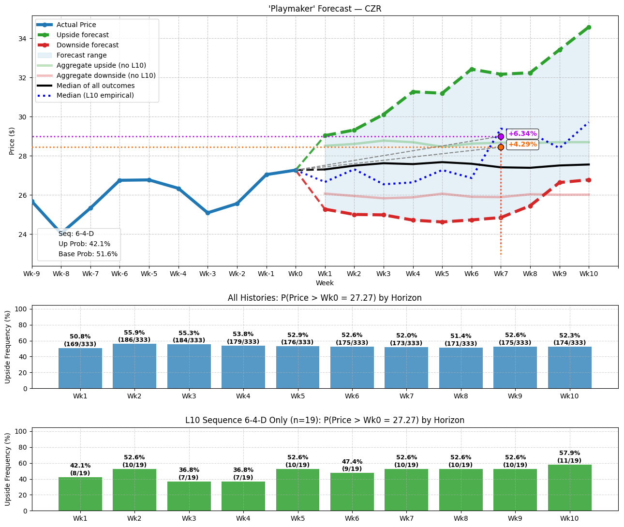Select the Aggregate upside (no L10) legend entry
624x527 pixels.
[x=91, y=65]
